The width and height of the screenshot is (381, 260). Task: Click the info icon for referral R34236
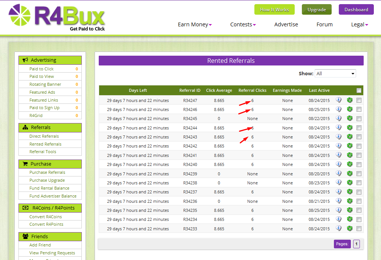click(338, 201)
